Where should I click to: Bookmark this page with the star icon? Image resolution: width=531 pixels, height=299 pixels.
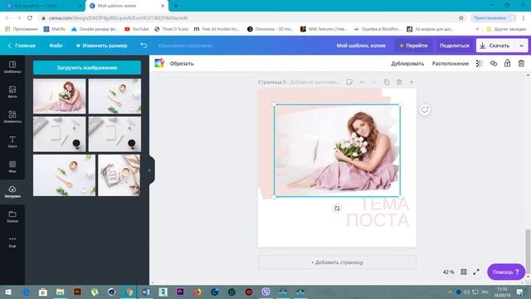[x=461, y=17]
